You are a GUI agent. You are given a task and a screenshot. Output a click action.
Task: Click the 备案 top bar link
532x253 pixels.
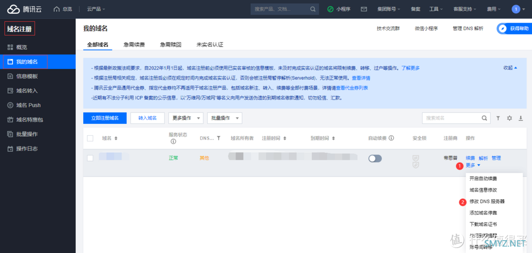click(415, 9)
